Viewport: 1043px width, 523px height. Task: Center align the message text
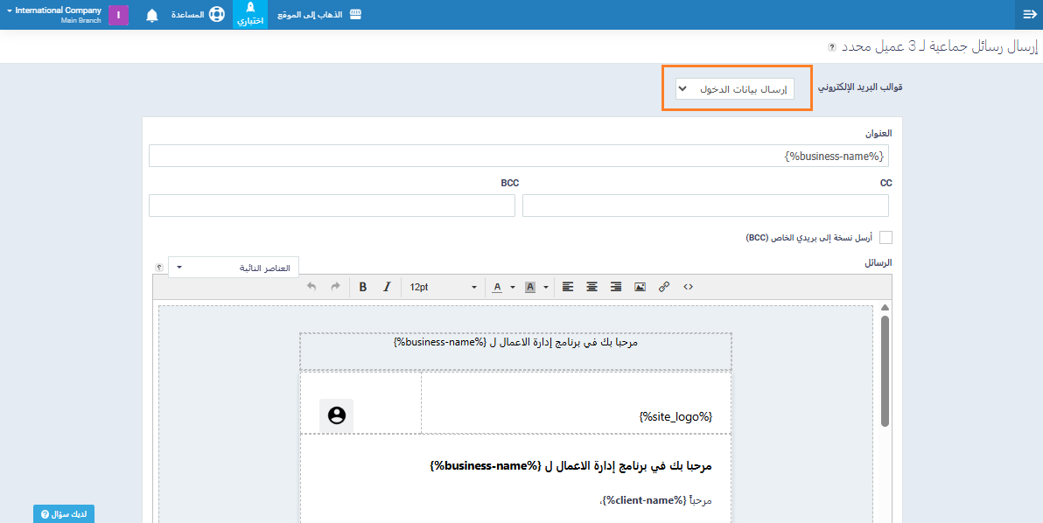[592, 287]
